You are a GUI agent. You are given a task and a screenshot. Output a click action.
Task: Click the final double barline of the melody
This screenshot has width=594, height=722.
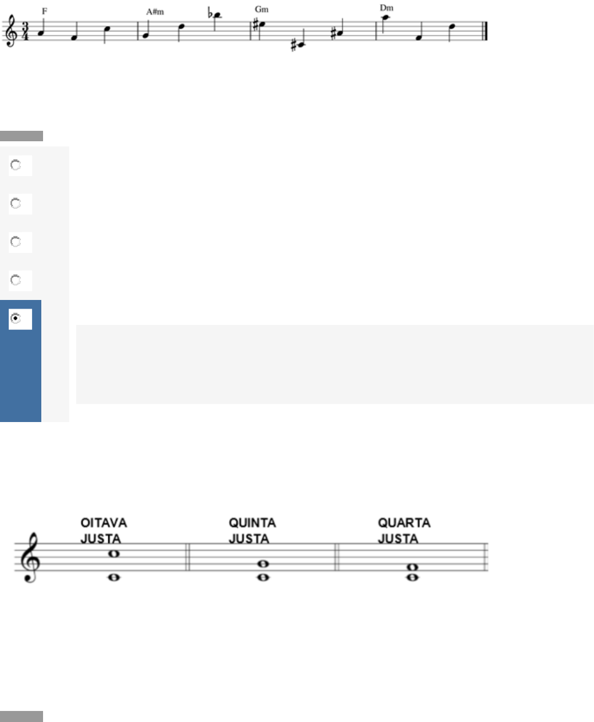[x=485, y=31]
